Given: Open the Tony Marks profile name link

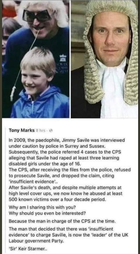Looking at the screenshot, I should 21,130.
